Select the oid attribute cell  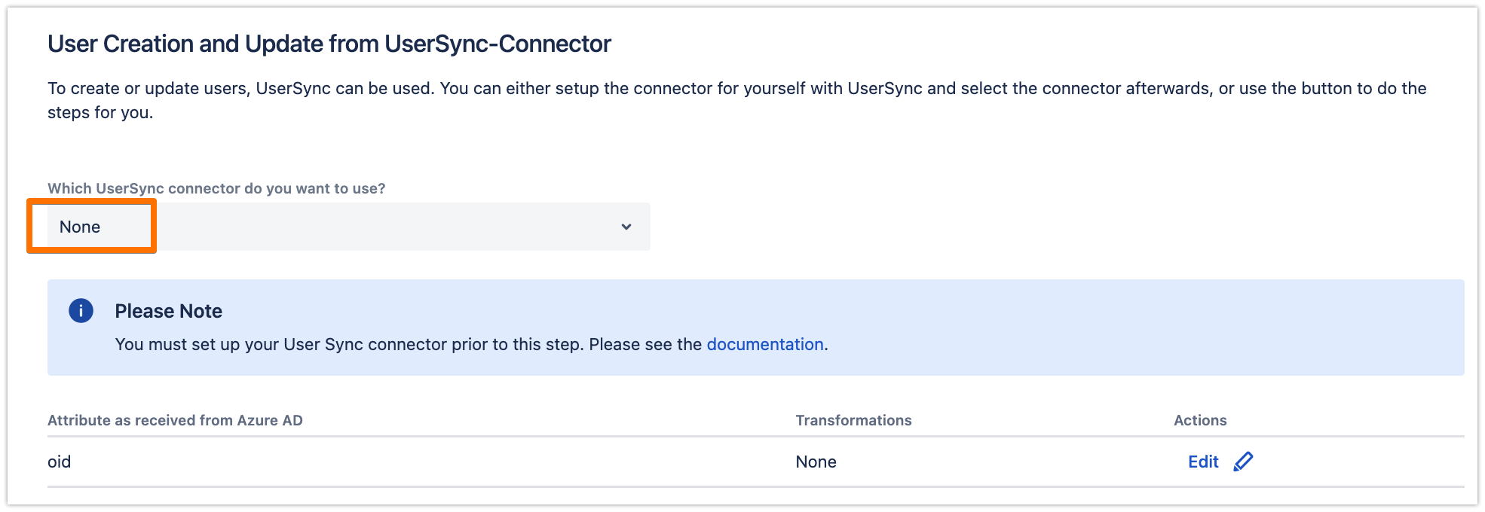click(60, 462)
